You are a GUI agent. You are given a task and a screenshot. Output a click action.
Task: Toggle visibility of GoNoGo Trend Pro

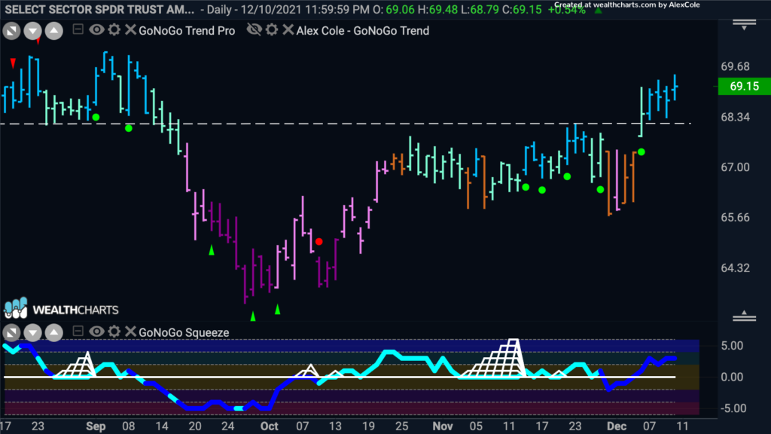coord(96,30)
